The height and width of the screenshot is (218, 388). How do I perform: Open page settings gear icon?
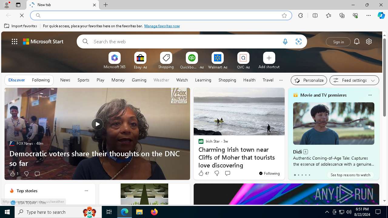coord(369,41)
